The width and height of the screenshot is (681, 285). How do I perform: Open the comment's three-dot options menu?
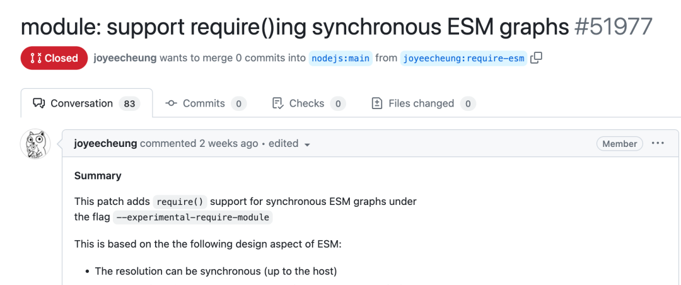click(x=658, y=143)
